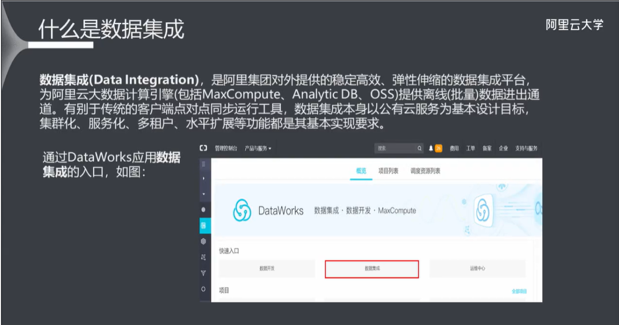Viewport: 619px width, 325px height.
Task: Click the filled circle sidebar icon
Action: 203,210
